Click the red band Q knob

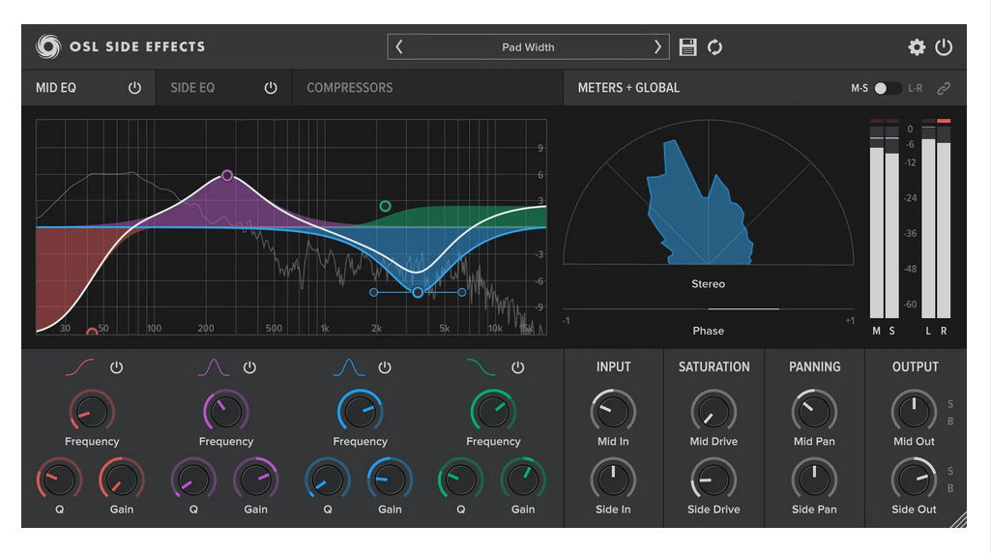(x=59, y=481)
